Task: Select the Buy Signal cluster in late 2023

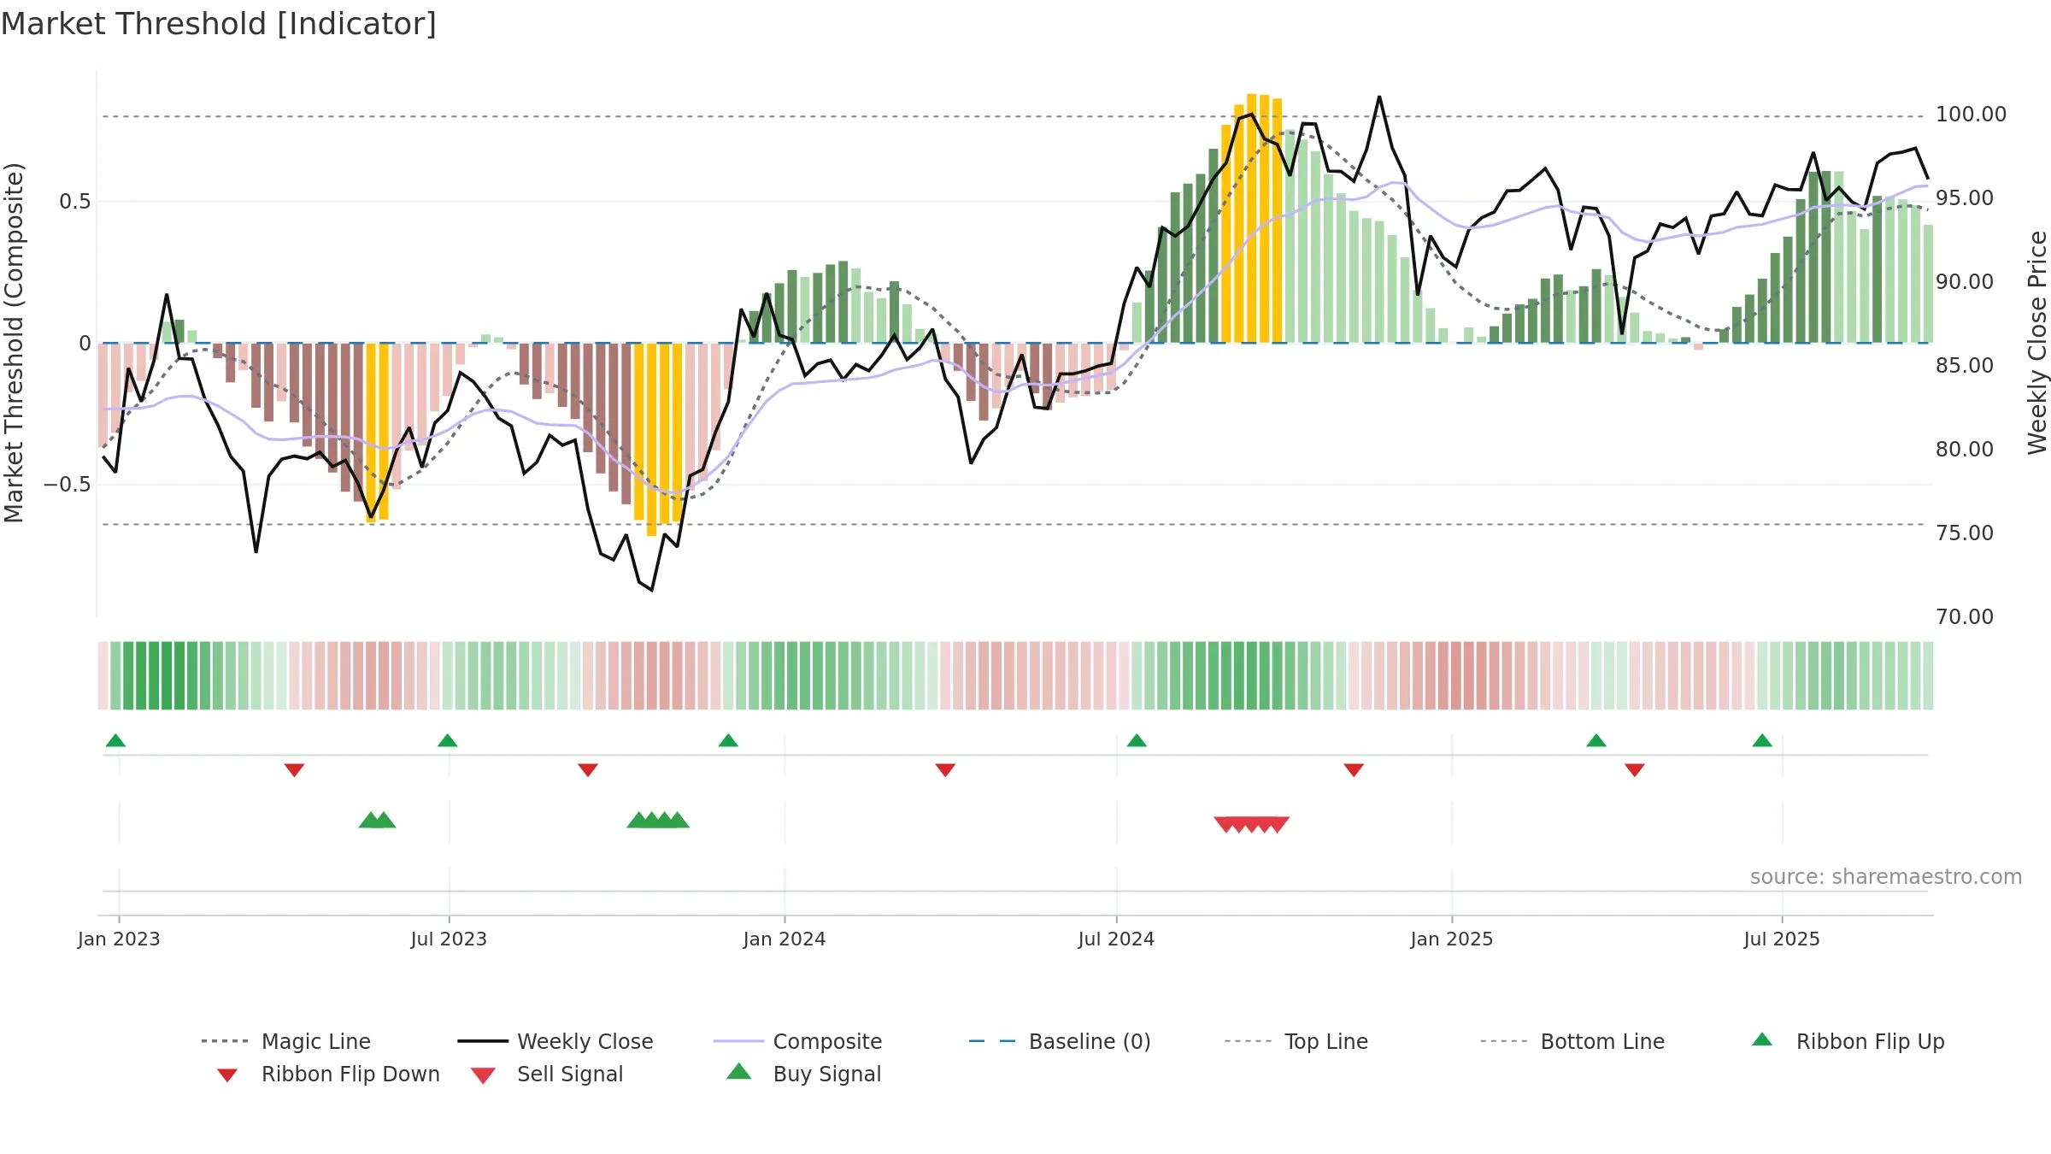Action: click(658, 820)
